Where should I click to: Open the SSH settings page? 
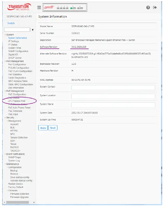click(13, 141)
